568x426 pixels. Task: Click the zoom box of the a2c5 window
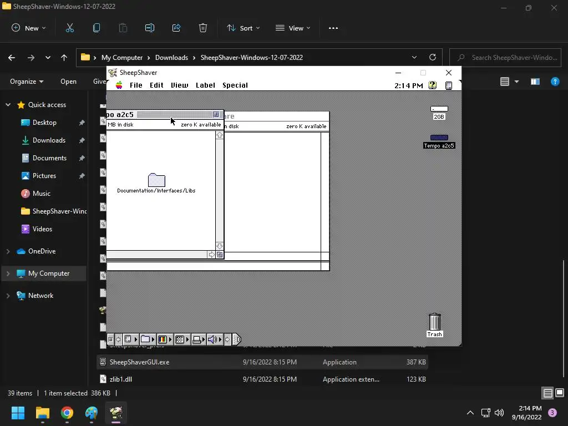click(216, 114)
